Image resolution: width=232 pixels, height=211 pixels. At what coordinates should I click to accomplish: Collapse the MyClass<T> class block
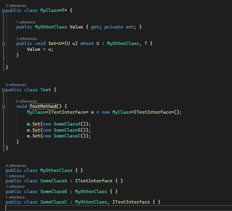click(3, 11)
